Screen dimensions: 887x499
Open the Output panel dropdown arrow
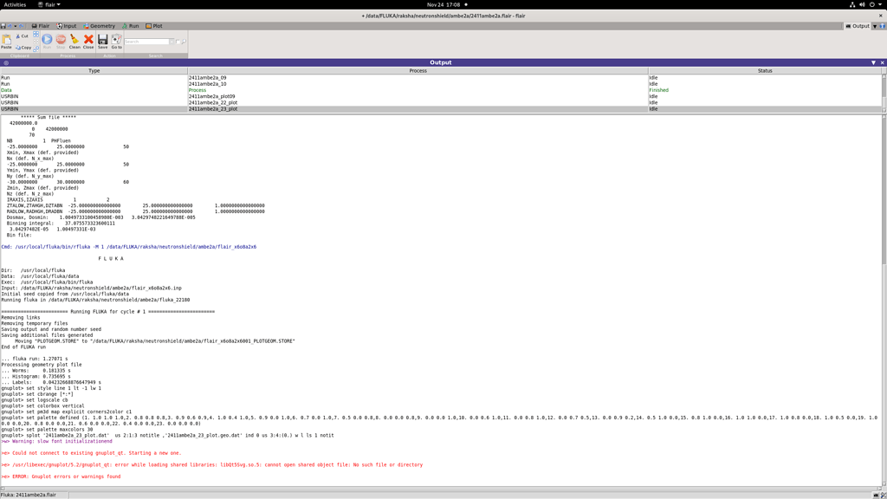click(874, 62)
